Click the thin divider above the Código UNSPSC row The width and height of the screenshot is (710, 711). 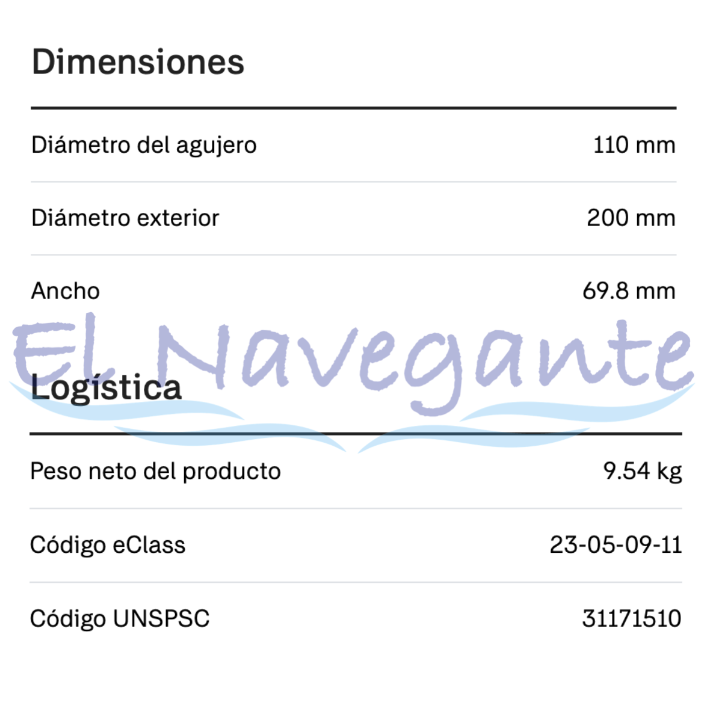click(355, 582)
